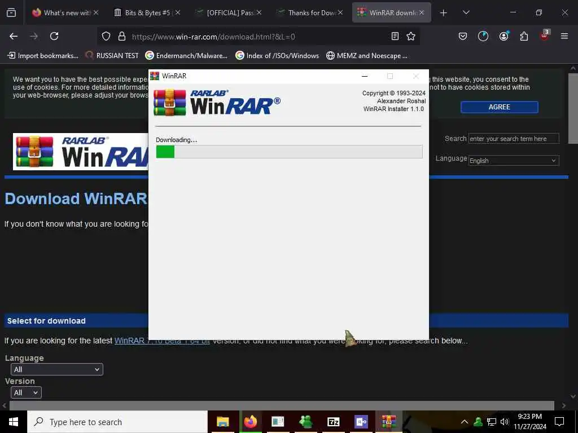Open RUSSIAN TEST bookmark
This screenshot has height=433, width=578.
point(112,56)
